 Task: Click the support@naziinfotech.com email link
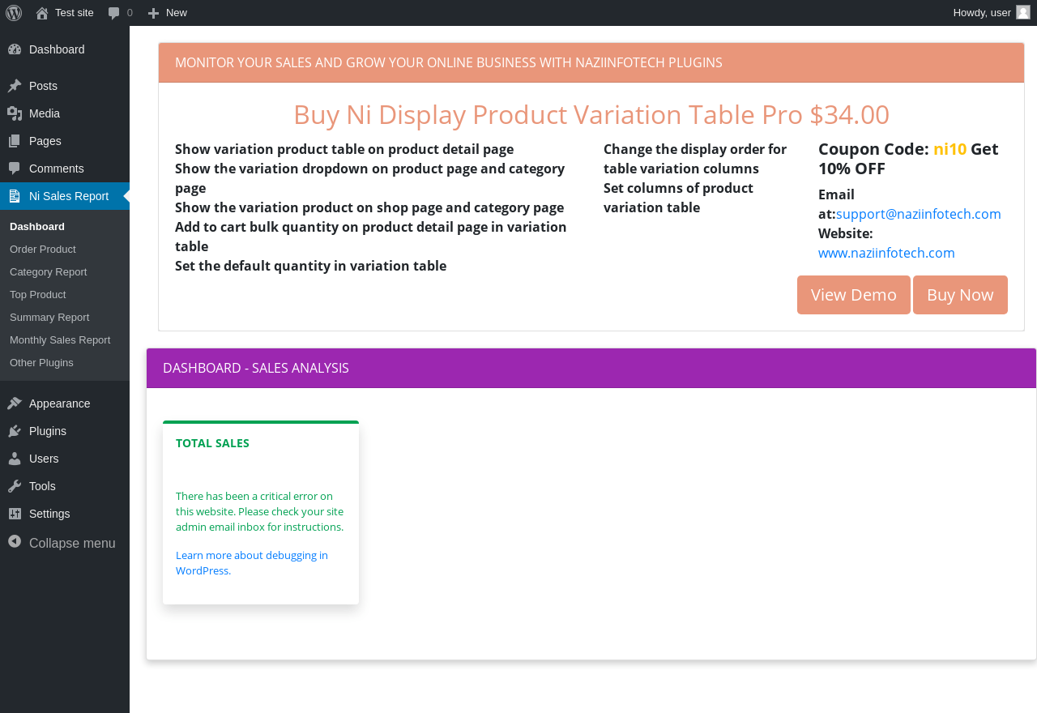tap(919, 214)
